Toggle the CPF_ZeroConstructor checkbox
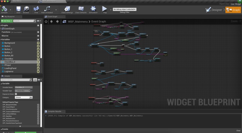Screen dimensions: 242x133 coord(38,109)
